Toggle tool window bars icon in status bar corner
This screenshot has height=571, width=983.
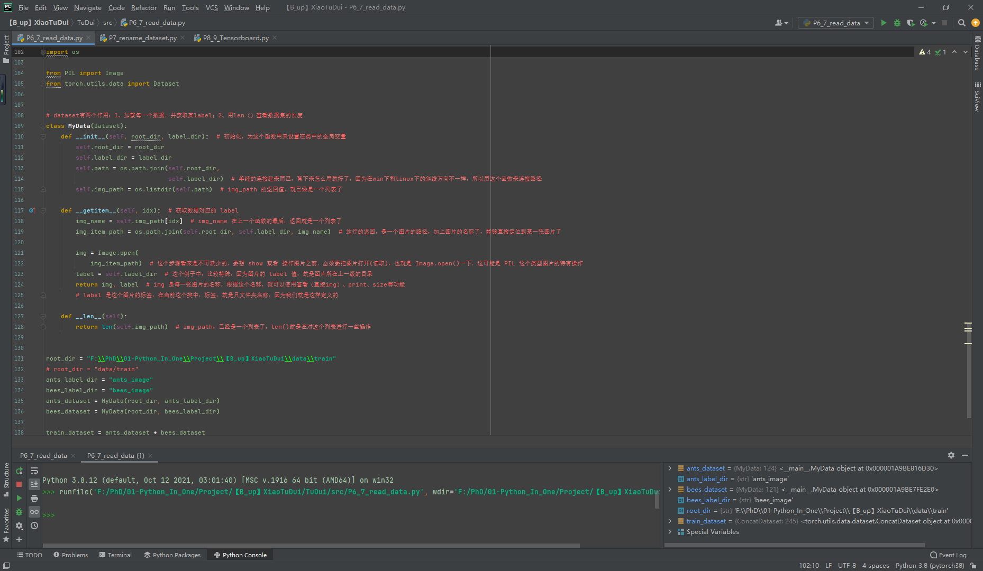(x=6, y=565)
